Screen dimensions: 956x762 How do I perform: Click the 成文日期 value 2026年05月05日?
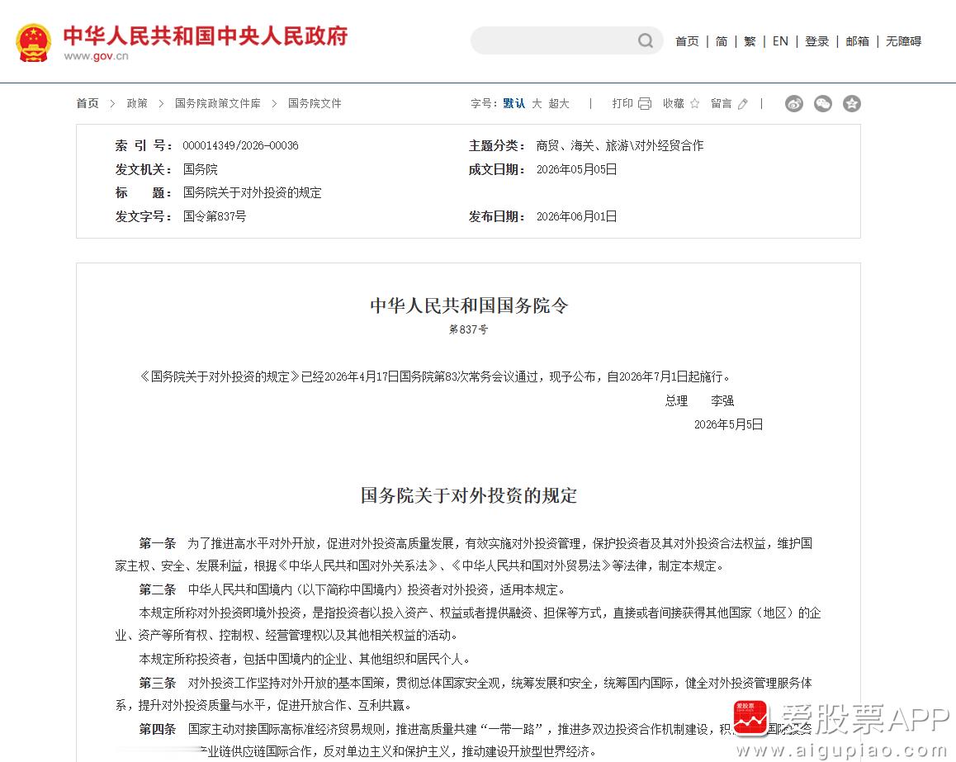pos(577,169)
